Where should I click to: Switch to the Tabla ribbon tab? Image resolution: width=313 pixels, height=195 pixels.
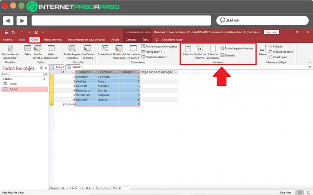coord(145,40)
